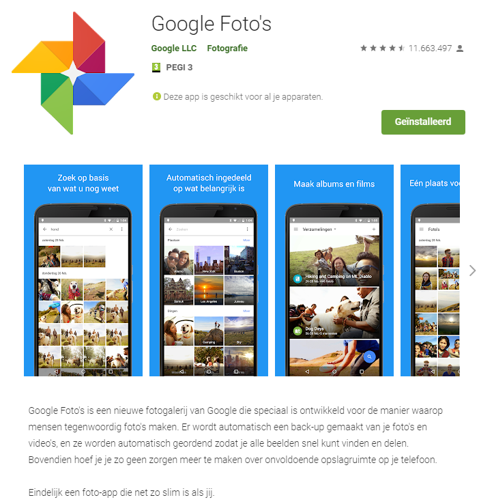Open the partially visible 'Eén plaats' screenshot
The image size is (479, 502).
tap(430, 270)
